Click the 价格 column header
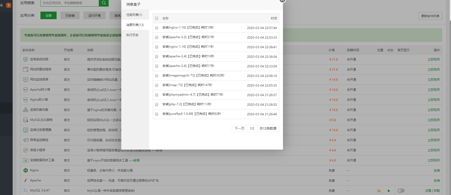 (332, 50)
